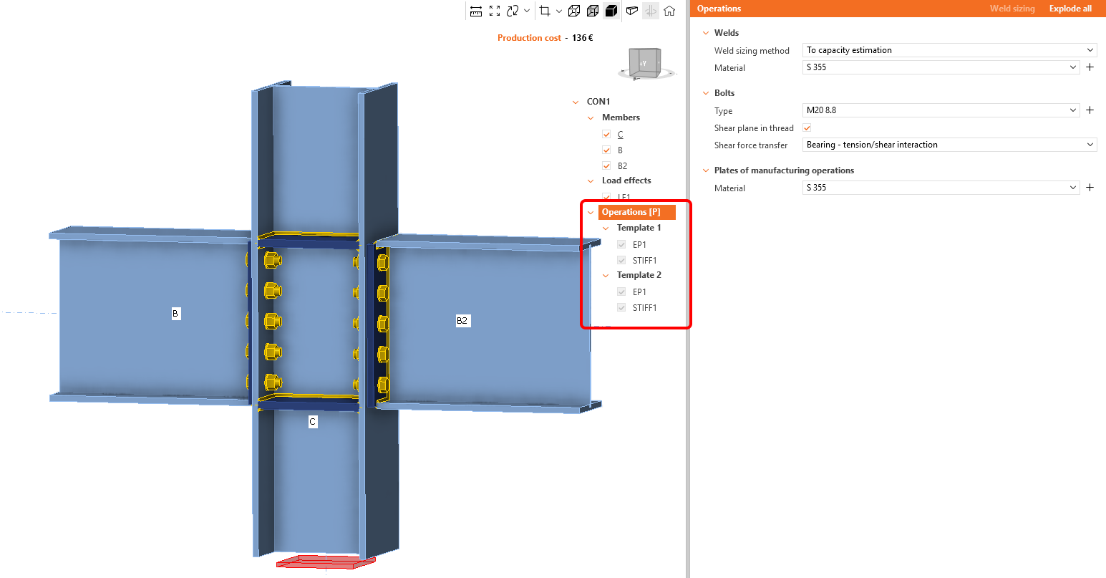Viewport: 1106px width, 578px height.
Task: Open Weld sizing method dropdown
Action: point(949,50)
